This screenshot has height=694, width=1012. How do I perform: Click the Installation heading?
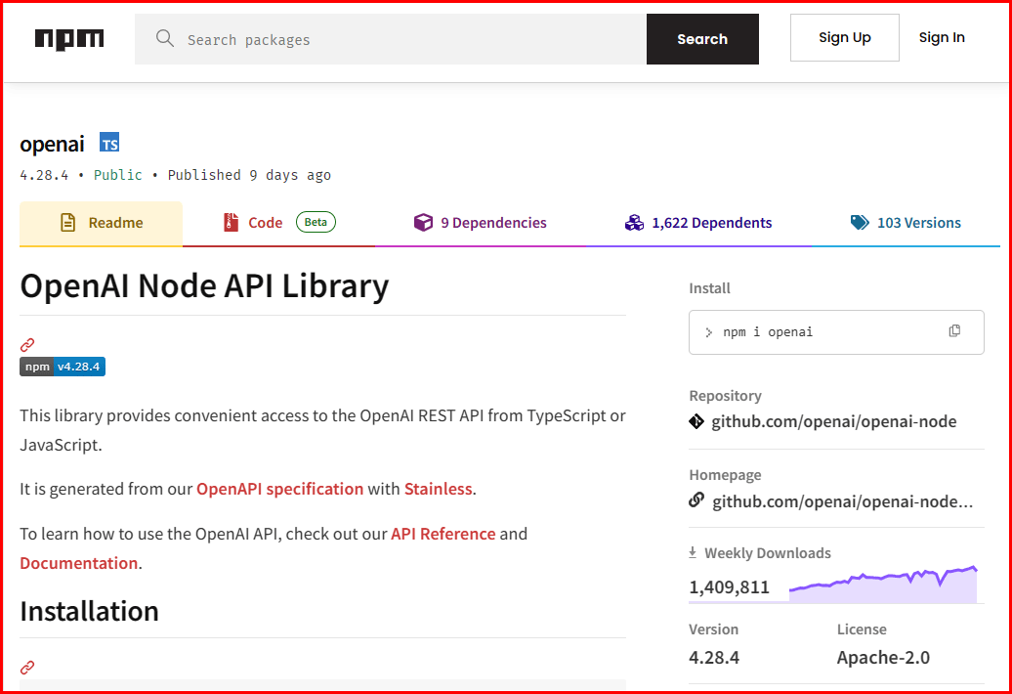click(x=89, y=611)
